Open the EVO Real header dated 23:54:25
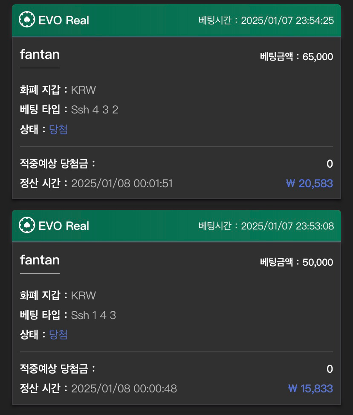The image size is (353, 415). (64, 20)
